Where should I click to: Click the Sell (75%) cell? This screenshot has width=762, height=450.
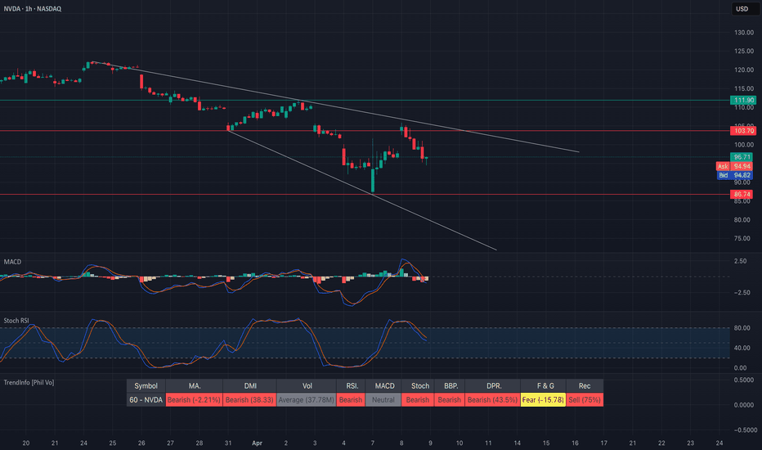coord(585,400)
